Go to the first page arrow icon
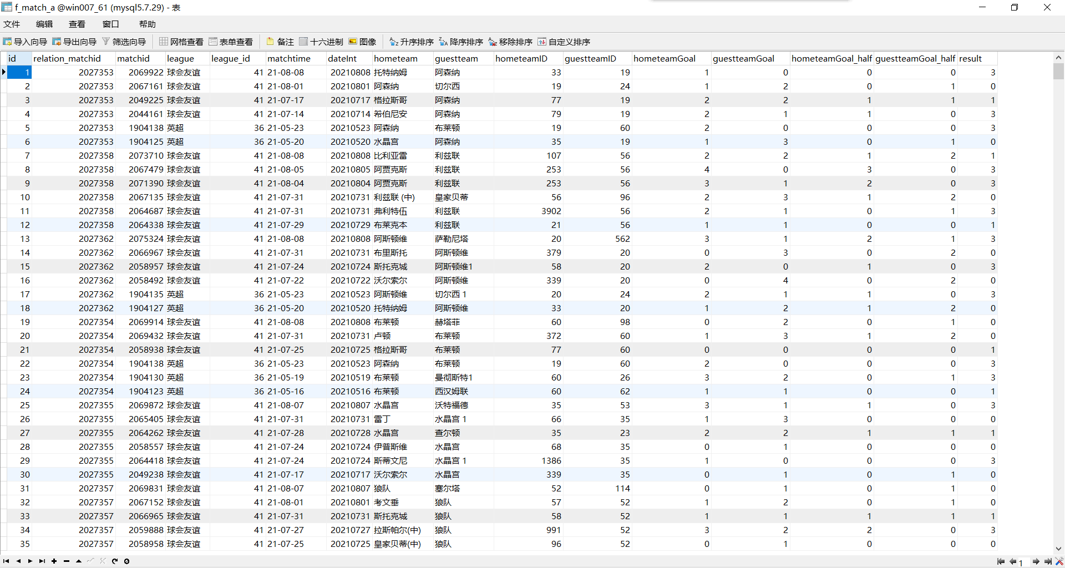The width and height of the screenshot is (1065, 568). [x=1001, y=561]
